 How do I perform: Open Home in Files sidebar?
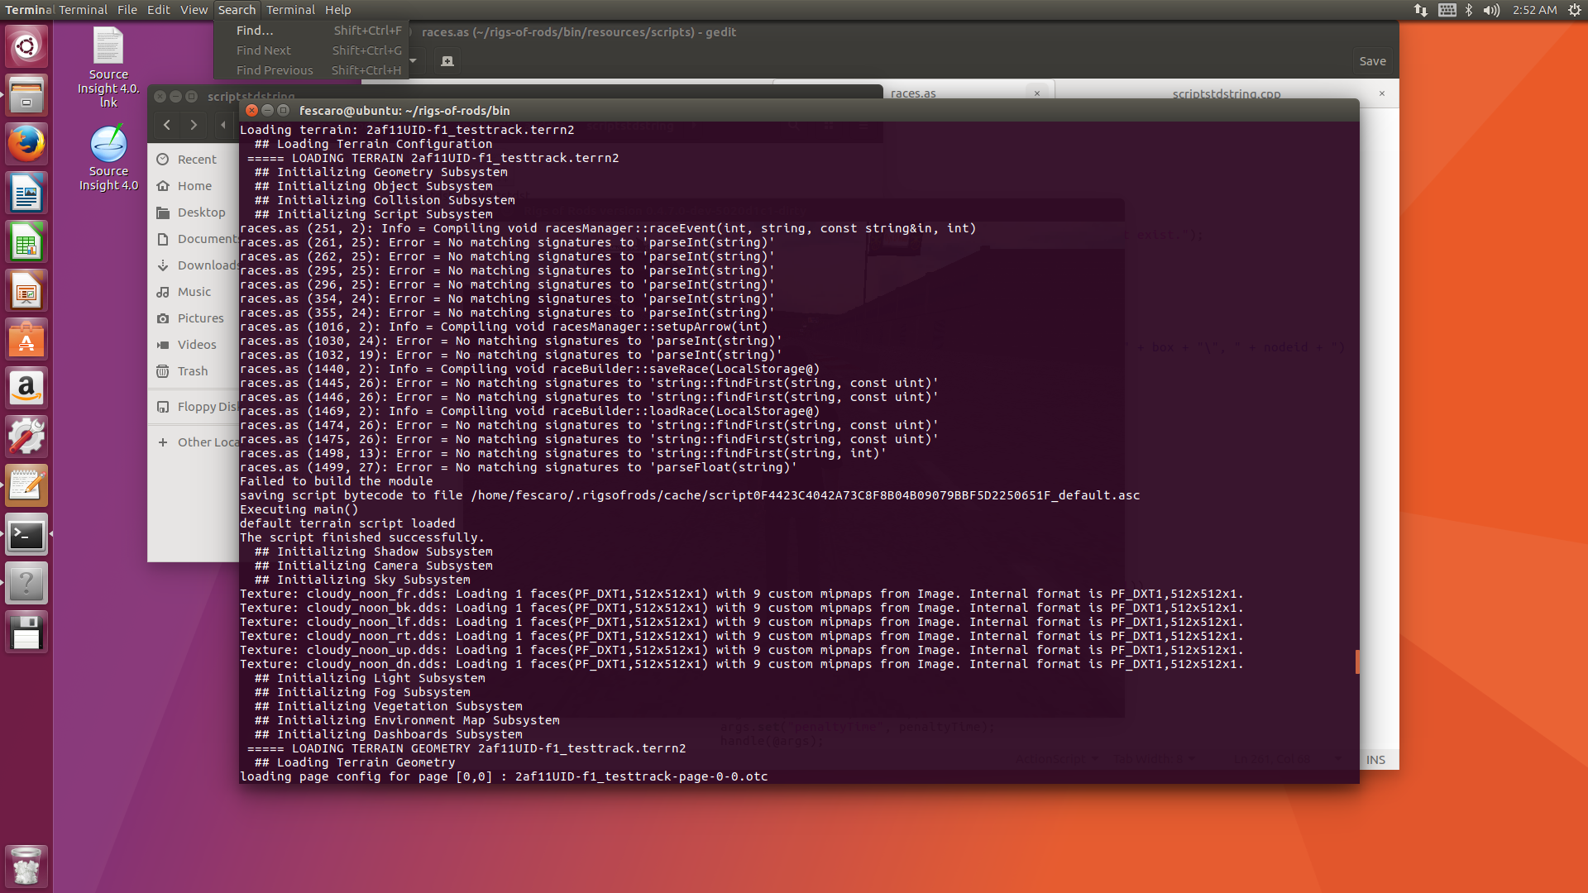coord(194,186)
